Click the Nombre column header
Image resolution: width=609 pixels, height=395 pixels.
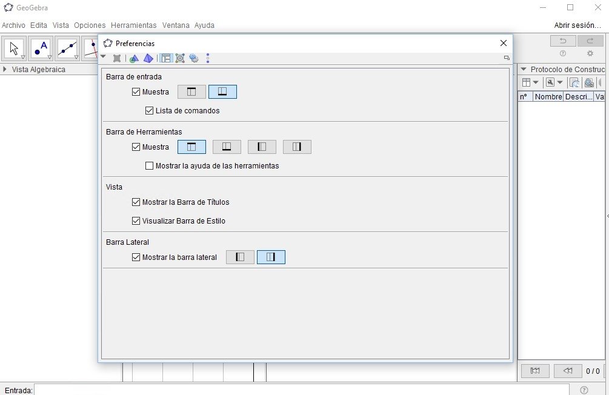[548, 97]
